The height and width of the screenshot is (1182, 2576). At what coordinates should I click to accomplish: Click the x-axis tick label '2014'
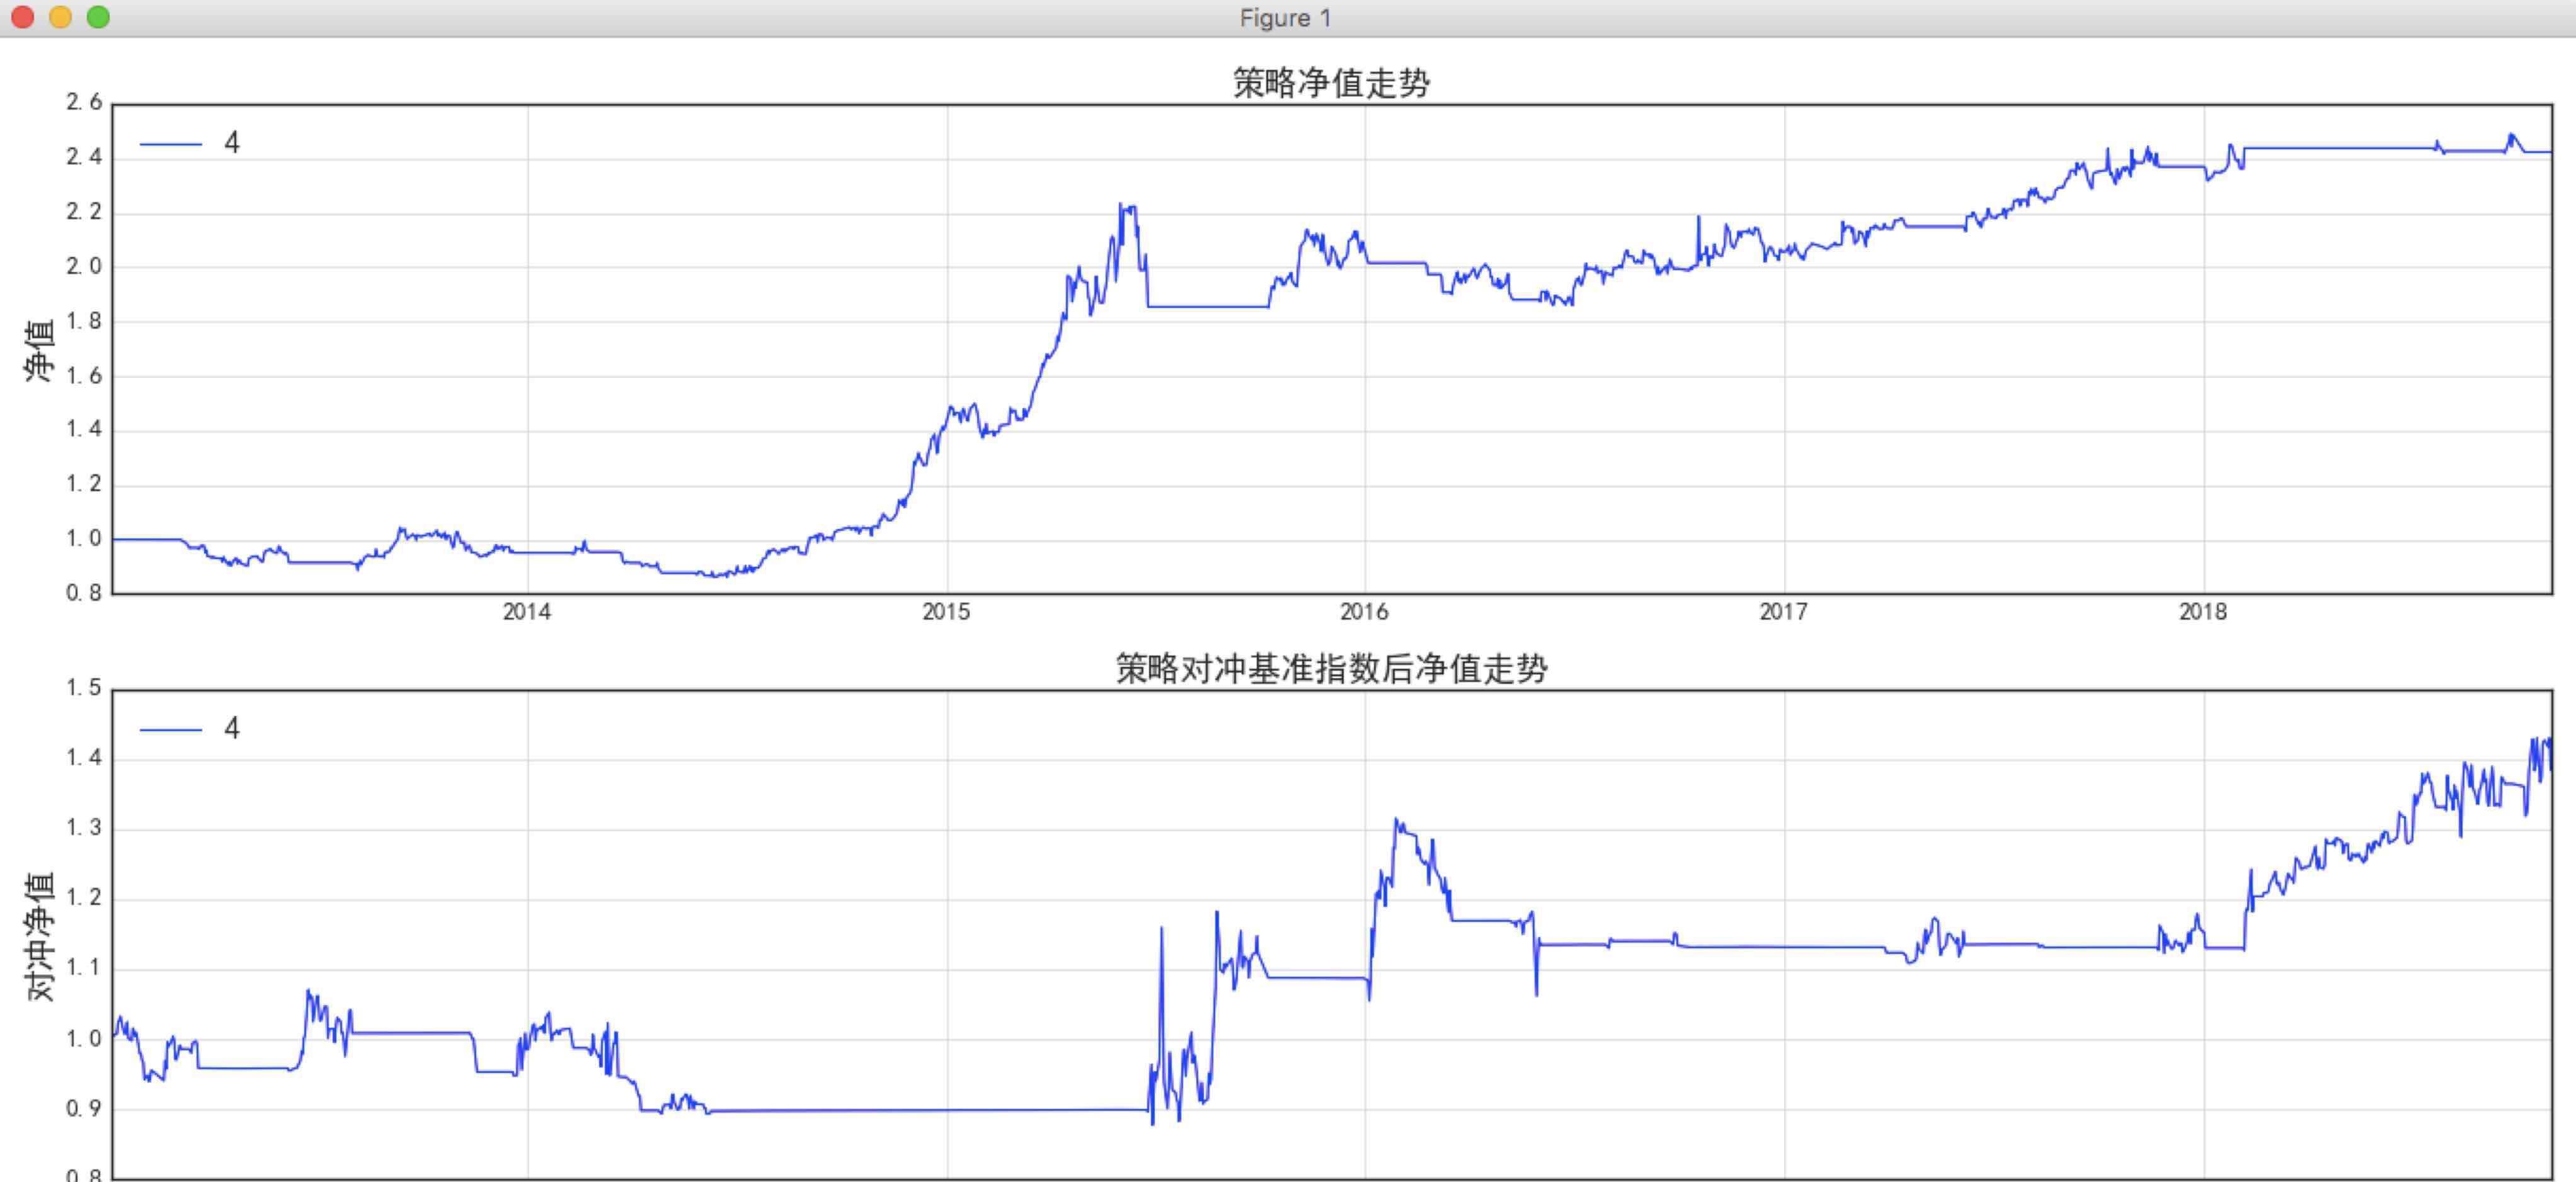[527, 612]
